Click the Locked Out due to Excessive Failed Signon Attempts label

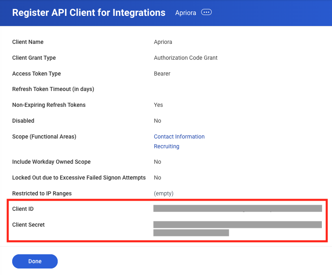coord(79,178)
